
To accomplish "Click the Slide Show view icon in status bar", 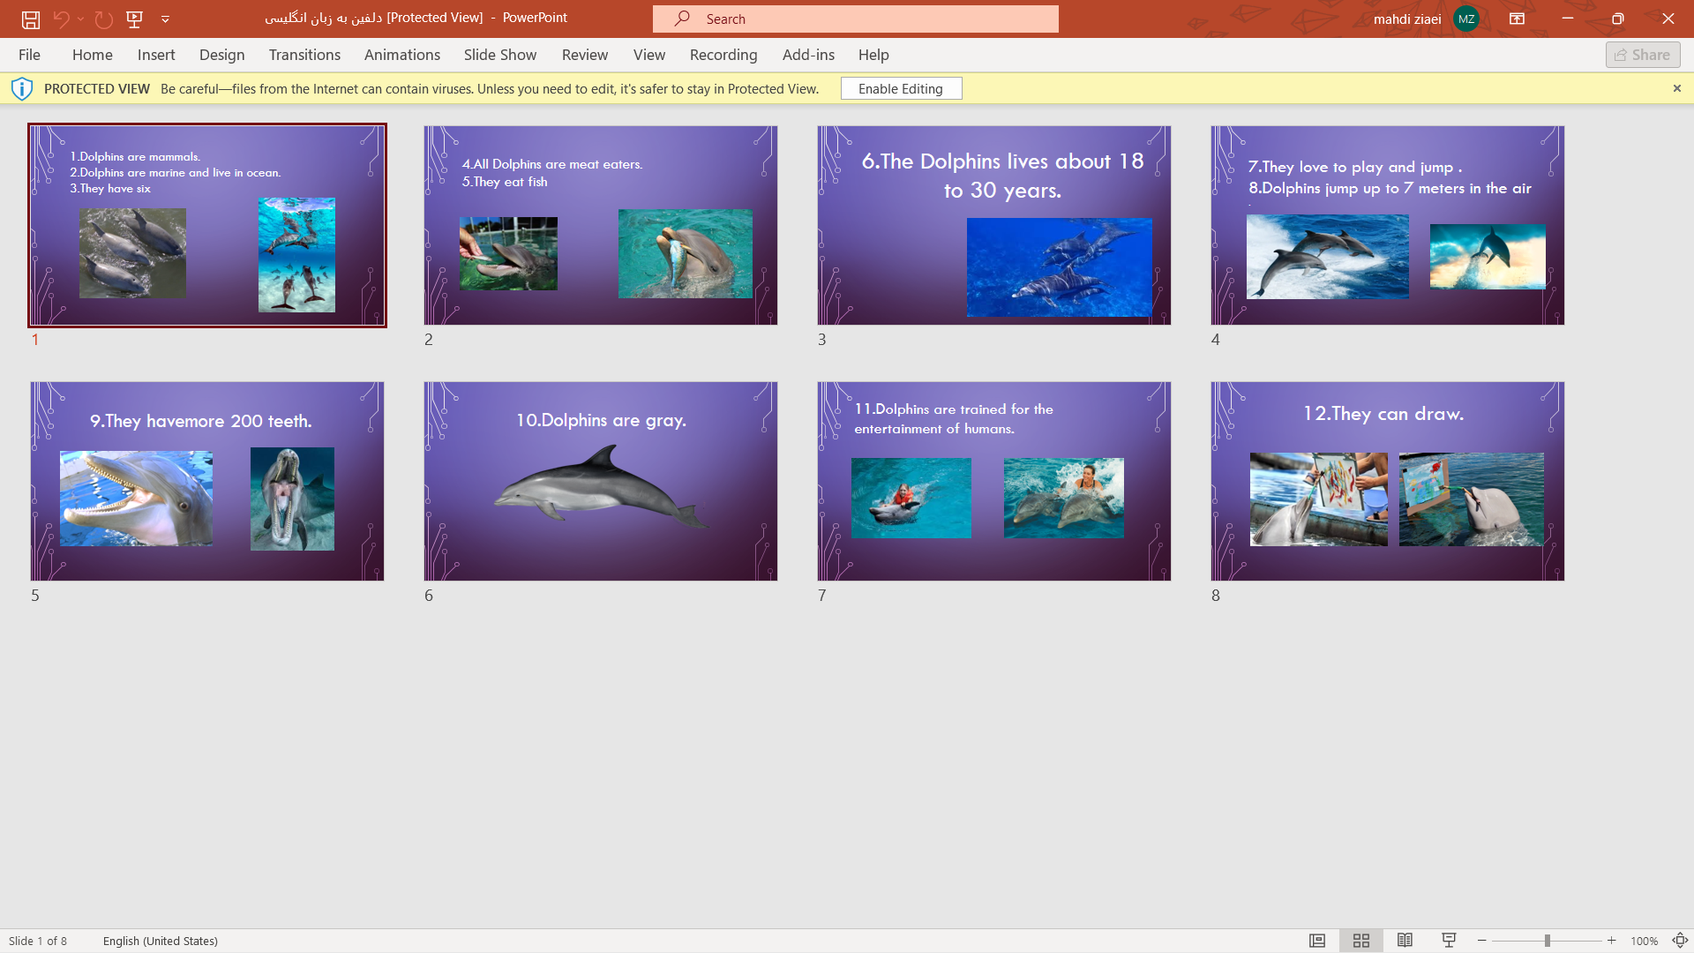I will click(1449, 940).
